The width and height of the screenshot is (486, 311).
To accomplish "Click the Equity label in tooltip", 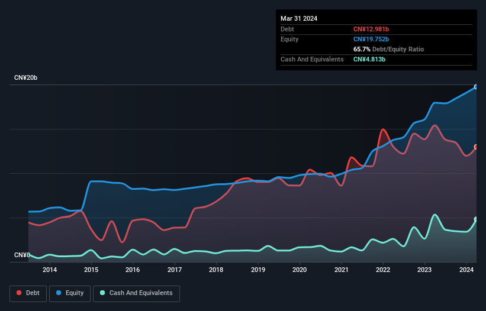I will pos(289,39).
